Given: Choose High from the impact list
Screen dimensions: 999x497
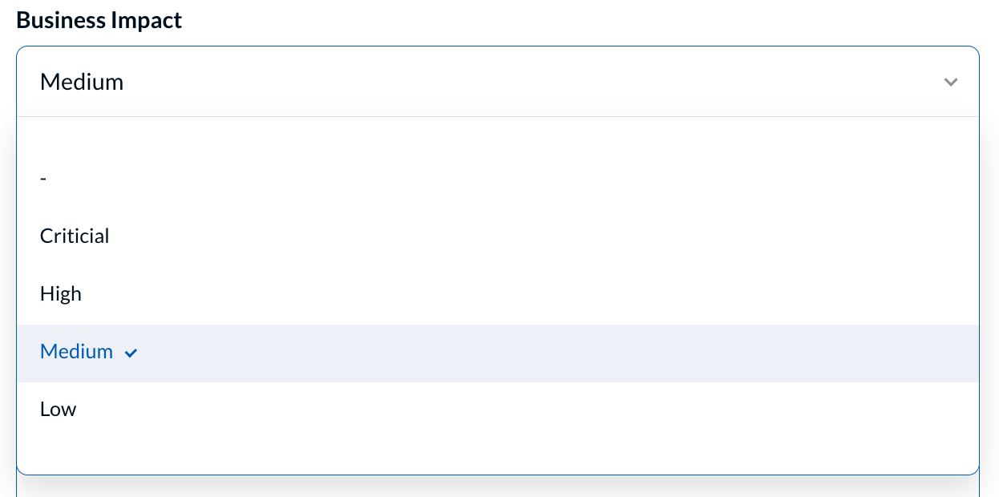Looking at the screenshot, I should point(61,294).
